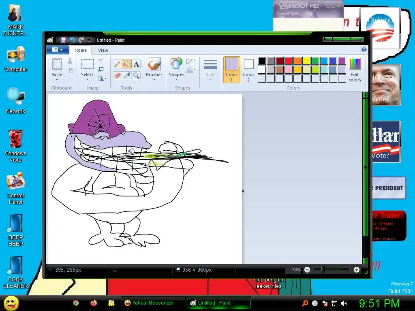
Task: Select the Eraser tool
Action: (117, 76)
